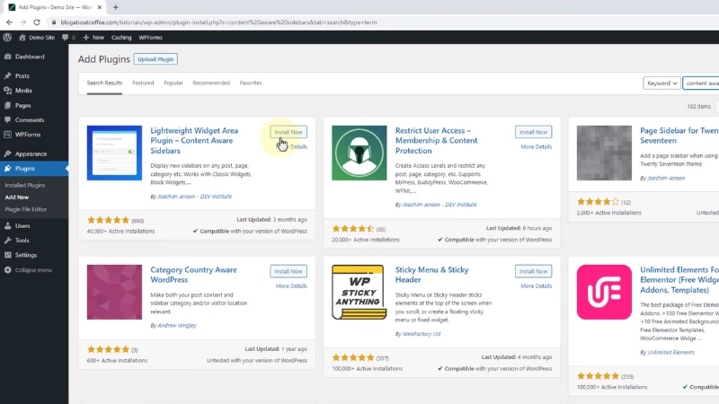Click the Plugins plug icon
Screen dimensions: 719x404
coord(8,169)
